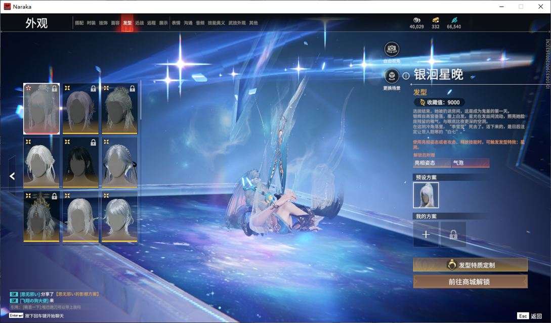Viewport: 551px width, 323px height.
Task: Click the 气泡 bonus tag
Action: pos(471,163)
